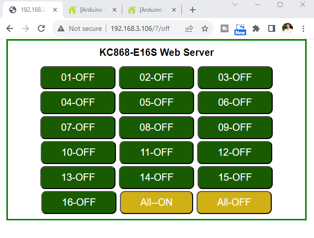Viewport: 314px width, 238px height.
Task: Reload the current page
Action: (41, 29)
